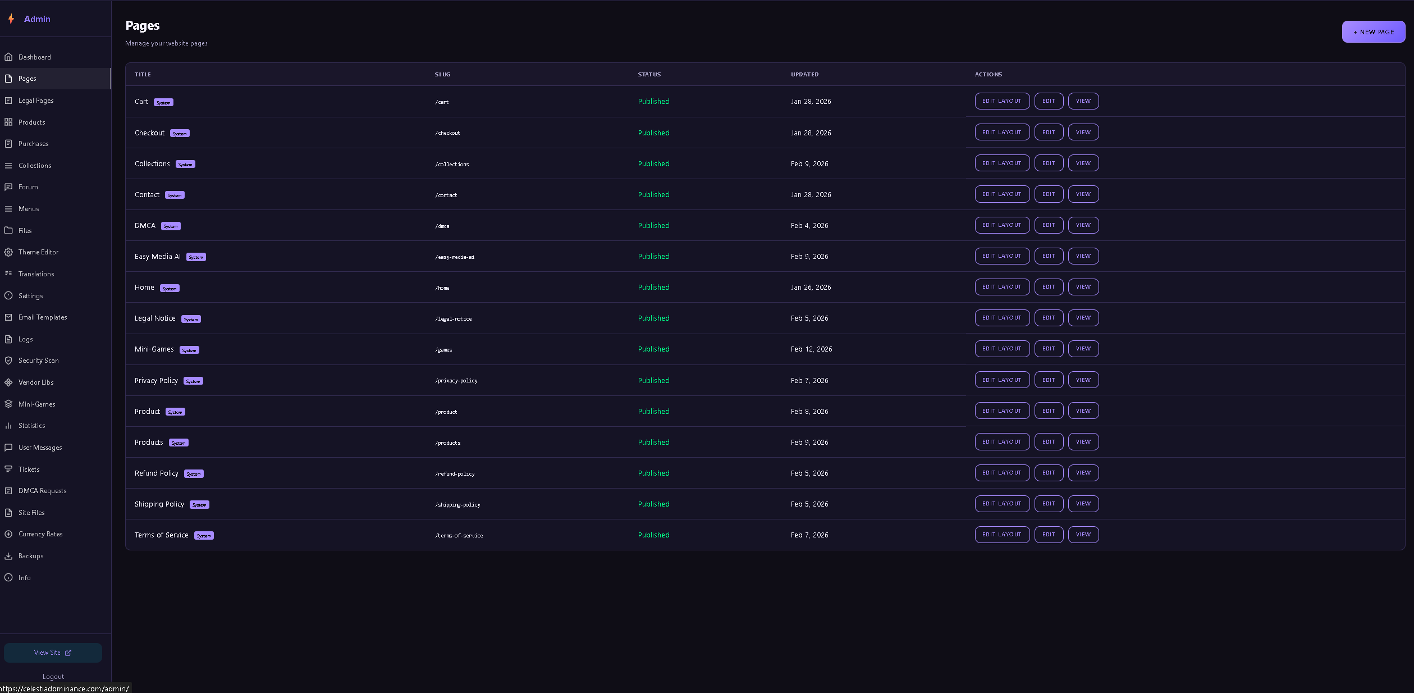Click EDIT LAYOUT for the Home page

coord(1002,286)
